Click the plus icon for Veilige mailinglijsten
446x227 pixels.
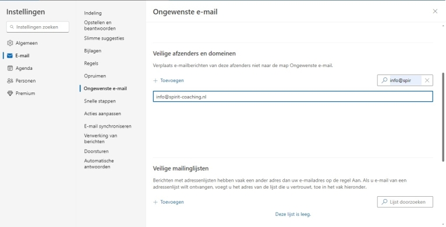(x=155, y=202)
